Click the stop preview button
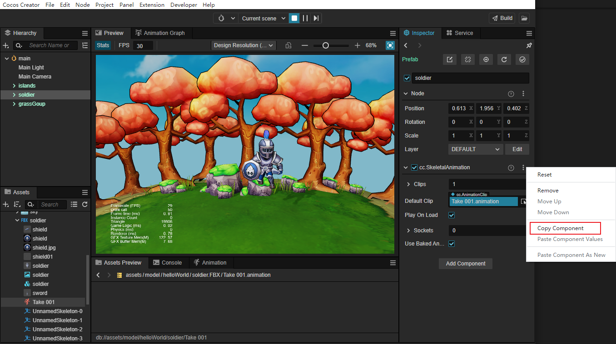This screenshot has height=344, width=616. coord(294,18)
